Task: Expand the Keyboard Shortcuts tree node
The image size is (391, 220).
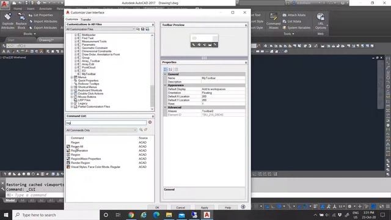Action: click(x=71, y=90)
